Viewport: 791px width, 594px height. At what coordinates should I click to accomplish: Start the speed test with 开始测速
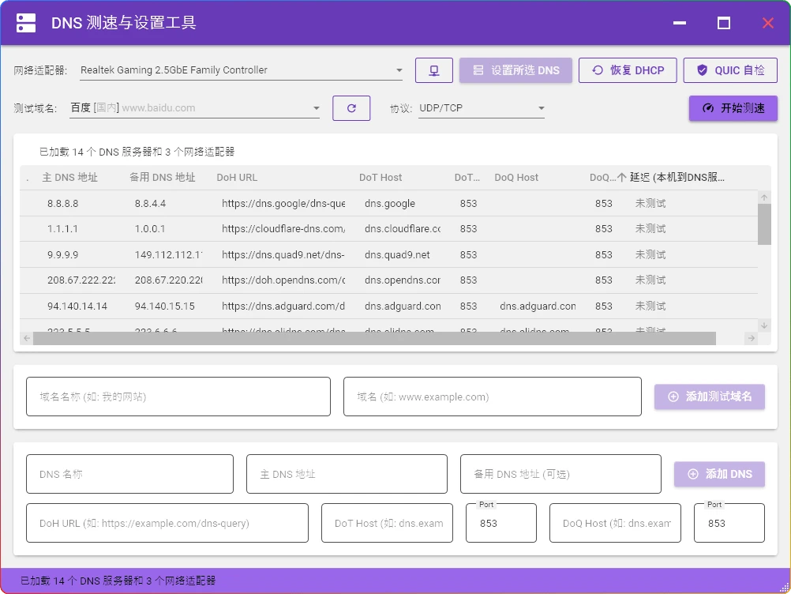click(732, 107)
